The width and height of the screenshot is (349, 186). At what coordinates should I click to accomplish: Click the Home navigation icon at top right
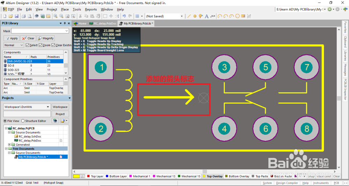point(345,9)
